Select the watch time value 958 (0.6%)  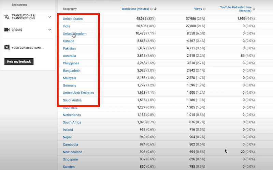pyautogui.click(x=148, y=129)
